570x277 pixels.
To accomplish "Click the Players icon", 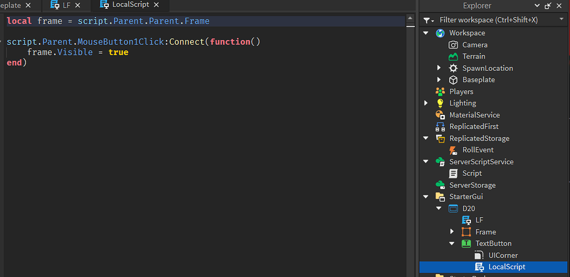I will tap(440, 91).
